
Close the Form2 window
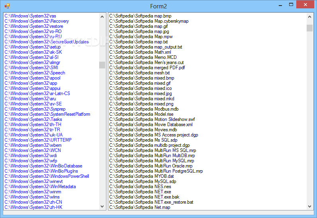[x=305, y=5]
